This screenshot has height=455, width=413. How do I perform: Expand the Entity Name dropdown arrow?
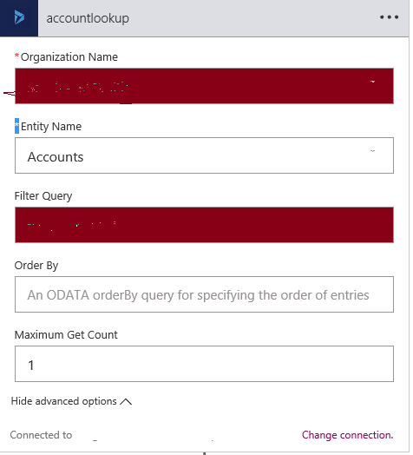click(373, 151)
